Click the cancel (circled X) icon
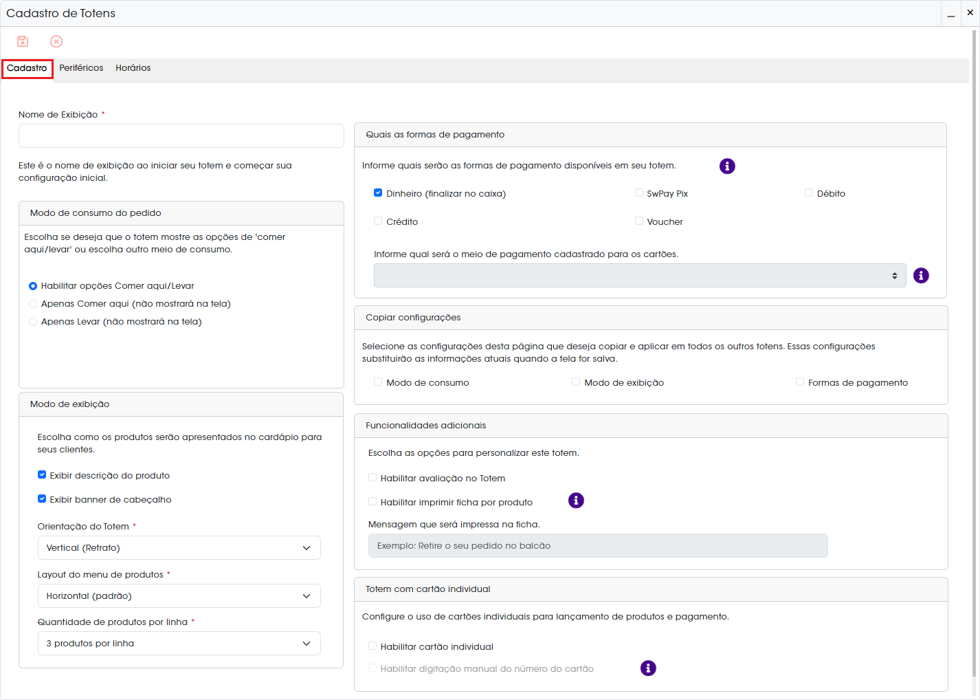Screen dimensions: 980x700 point(56,41)
